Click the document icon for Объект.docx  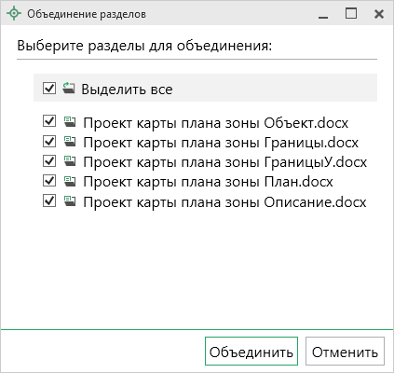pyautogui.click(x=70, y=121)
